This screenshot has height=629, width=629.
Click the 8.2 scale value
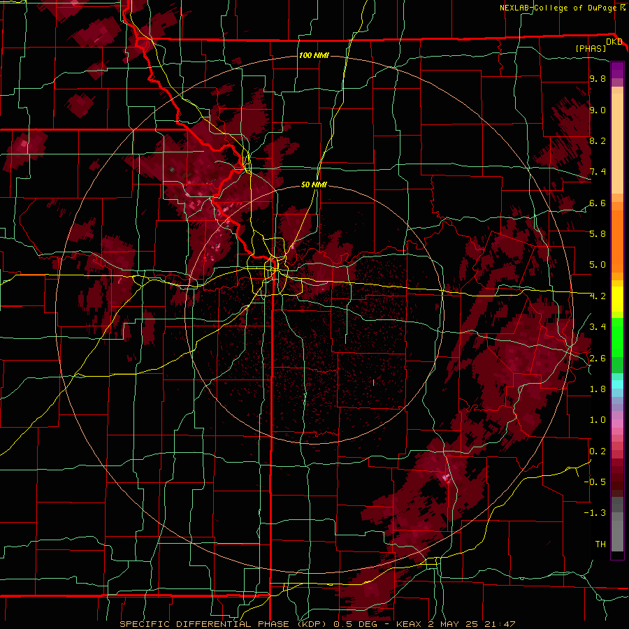(x=598, y=140)
